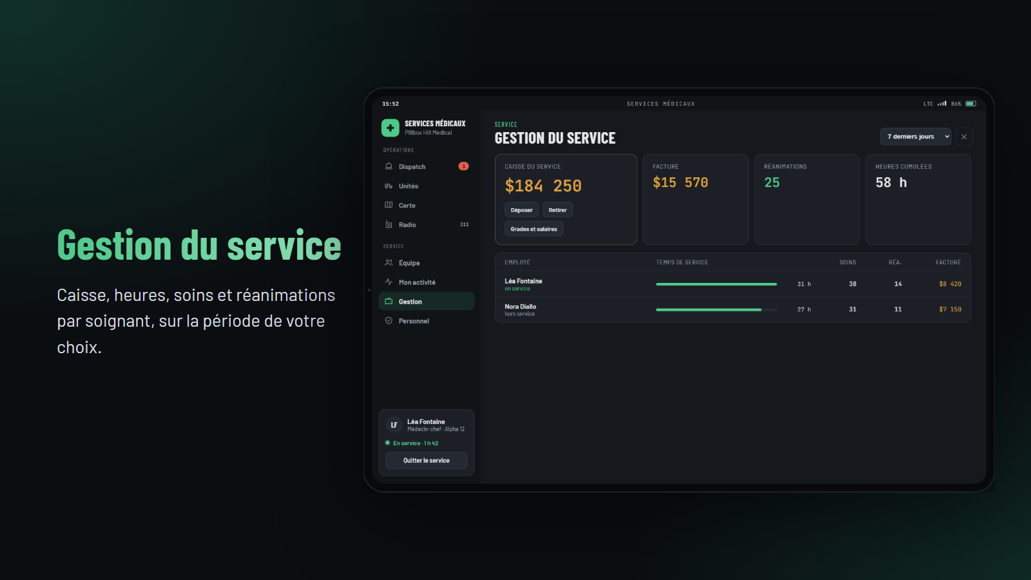
Task: Open the Équipe page
Action: click(427, 262)
